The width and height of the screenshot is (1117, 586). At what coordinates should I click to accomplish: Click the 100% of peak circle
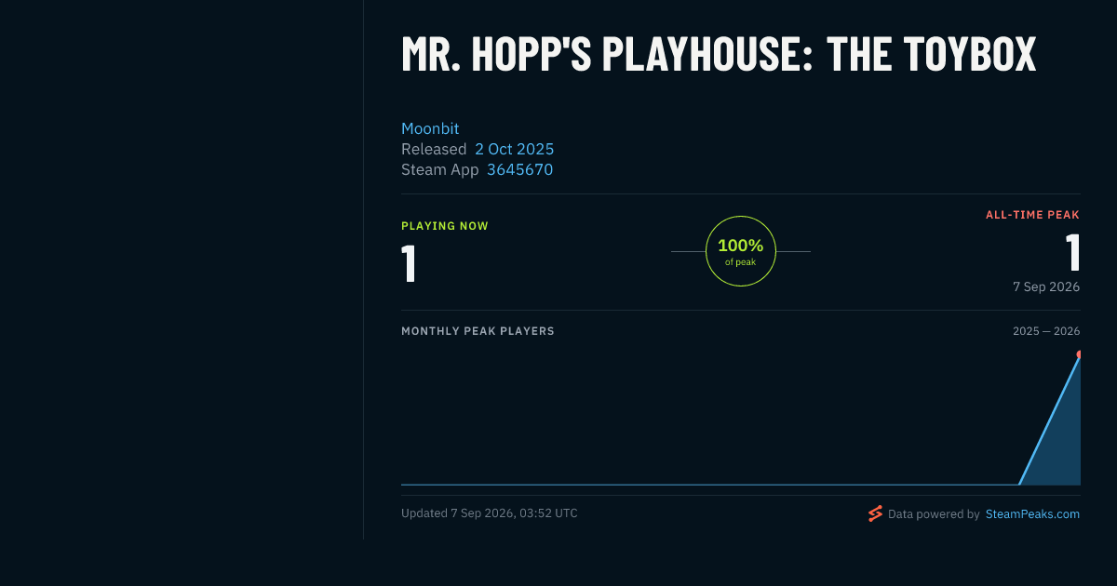pos(741,251)
